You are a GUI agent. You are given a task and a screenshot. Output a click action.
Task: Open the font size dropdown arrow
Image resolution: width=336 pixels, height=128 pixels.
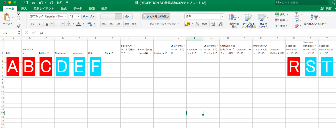78,16
